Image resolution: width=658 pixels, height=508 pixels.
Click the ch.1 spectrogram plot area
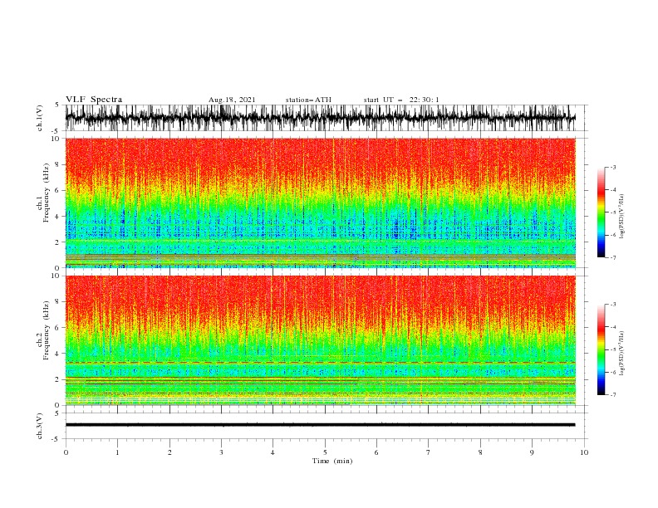320,203
